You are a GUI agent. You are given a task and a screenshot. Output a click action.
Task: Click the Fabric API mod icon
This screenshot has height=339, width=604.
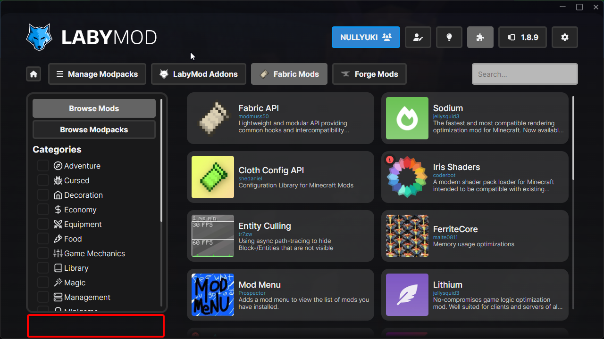(213, 118)
